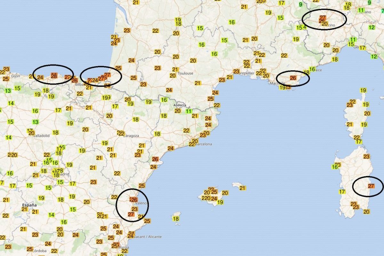This screenshot has width=384, height=256.
Task: Click the Barcelona city label
Action: (204, 144)
